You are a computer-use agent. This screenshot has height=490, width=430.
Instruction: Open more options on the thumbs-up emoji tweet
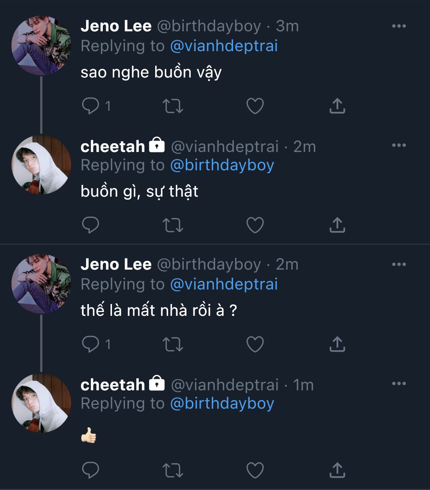(399, 383)
